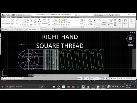The image size is (137, 103).
Task: Toggle auto-scale annotation in status bar
Action: (x=109, y=78)
